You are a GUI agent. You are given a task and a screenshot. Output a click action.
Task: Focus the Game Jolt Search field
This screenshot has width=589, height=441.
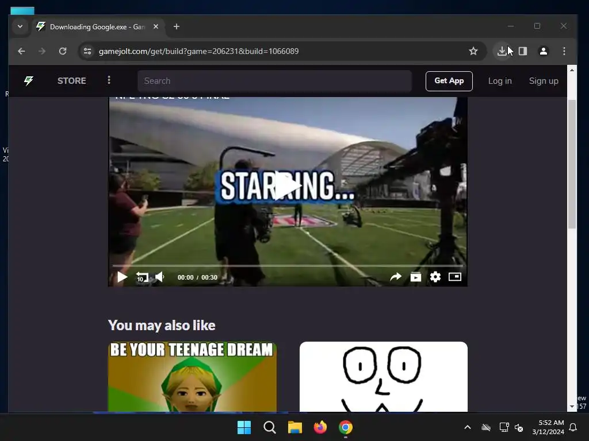pyautogui.click(x=274, y=81)
